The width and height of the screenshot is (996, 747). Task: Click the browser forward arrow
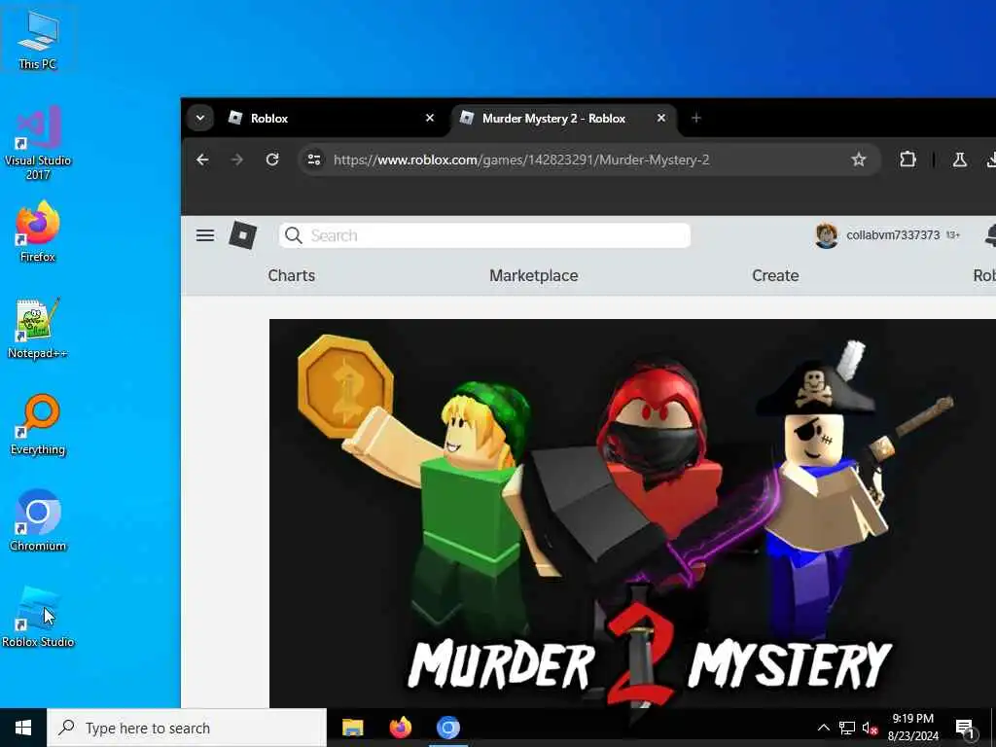237,160
